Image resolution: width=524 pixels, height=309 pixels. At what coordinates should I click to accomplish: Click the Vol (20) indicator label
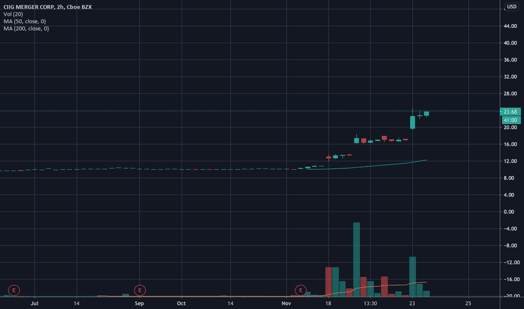(13, 14)
